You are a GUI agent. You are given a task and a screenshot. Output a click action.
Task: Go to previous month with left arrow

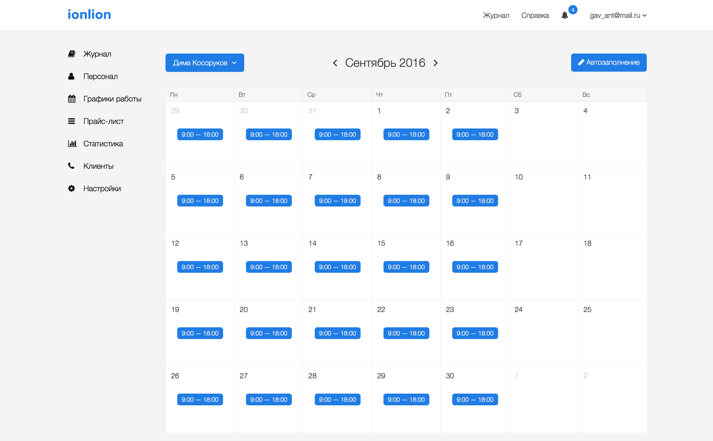pyautogui.click(x=335, y=63)
